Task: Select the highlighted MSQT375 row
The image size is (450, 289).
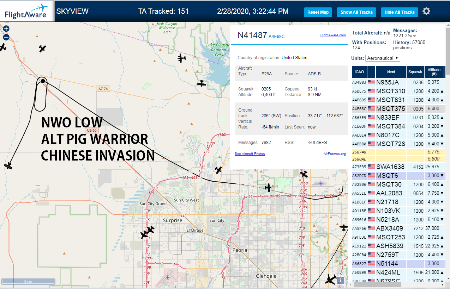Action: (x=398, y=109)
